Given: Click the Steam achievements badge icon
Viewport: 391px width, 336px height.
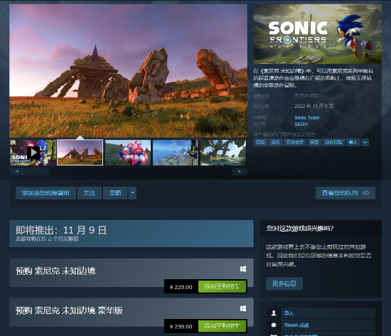Looking at the screenshot, I should point(274,325).
